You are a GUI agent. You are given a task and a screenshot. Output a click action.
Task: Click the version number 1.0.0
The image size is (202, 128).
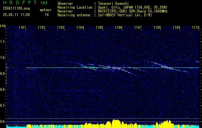[x=44, y=3]
